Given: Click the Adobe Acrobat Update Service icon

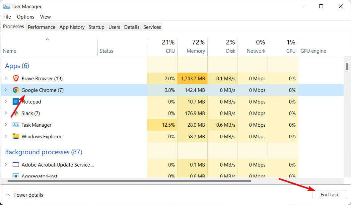Looking at the screenshot, I should click(16, 165).
